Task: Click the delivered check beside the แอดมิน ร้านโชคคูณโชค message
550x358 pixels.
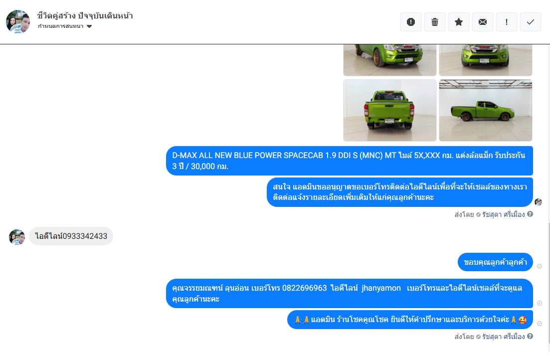Action: 540,323
